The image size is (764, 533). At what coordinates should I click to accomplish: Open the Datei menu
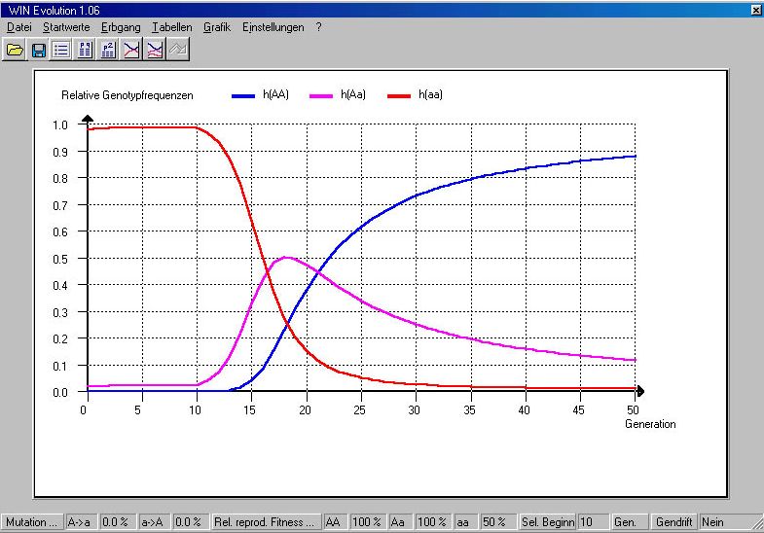[x=19, y=27]
